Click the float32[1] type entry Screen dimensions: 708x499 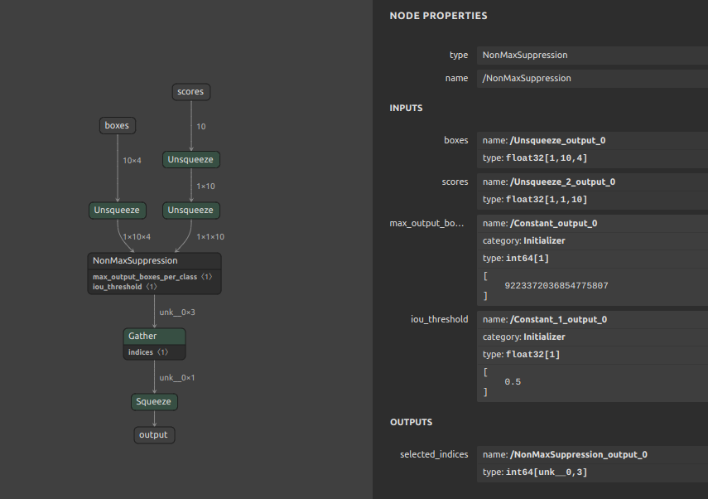click(592, 355)
